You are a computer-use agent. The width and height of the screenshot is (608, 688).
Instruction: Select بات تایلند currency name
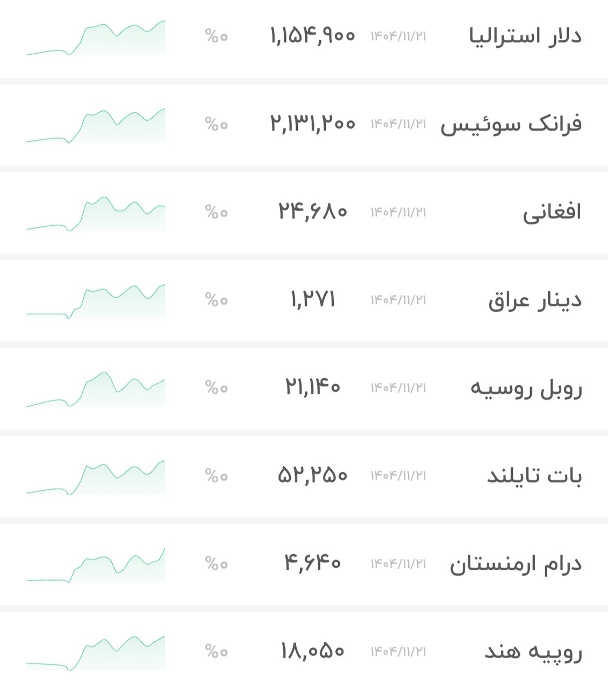[x=534, y=476]
